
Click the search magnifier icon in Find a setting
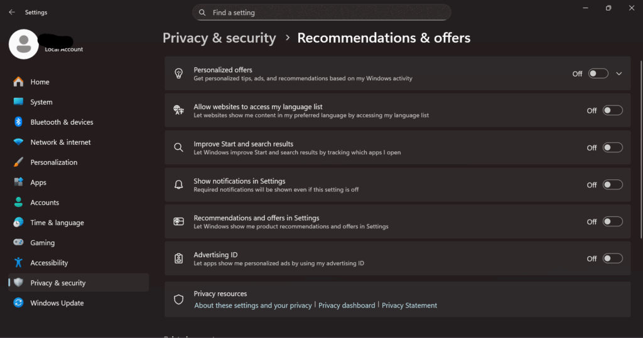click(x=202, y=13)
